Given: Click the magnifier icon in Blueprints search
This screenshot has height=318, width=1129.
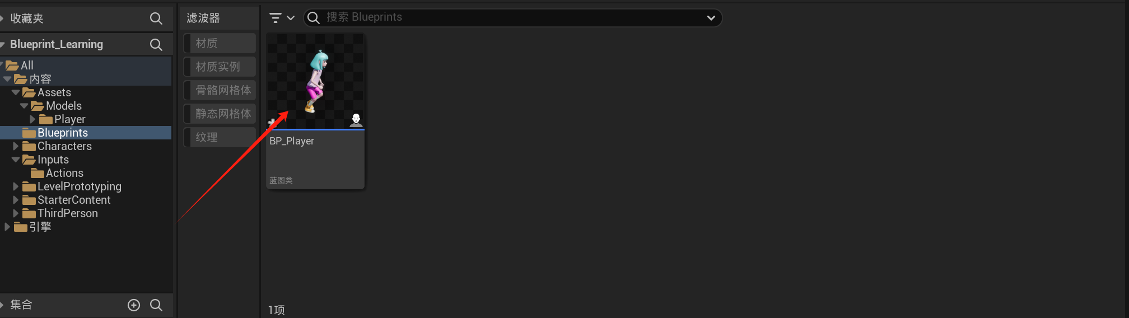Looking at the screenshot, I should click(314, 18).
